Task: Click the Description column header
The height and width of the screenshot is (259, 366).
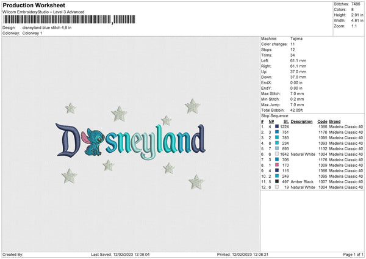Action: (x=301, y=122)
